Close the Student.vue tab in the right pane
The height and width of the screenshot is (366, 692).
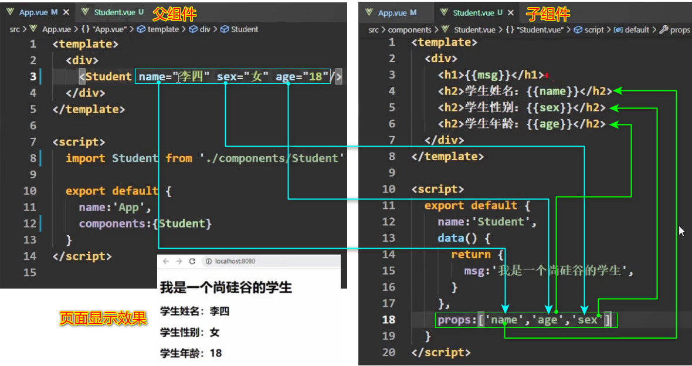pos(510,12)
